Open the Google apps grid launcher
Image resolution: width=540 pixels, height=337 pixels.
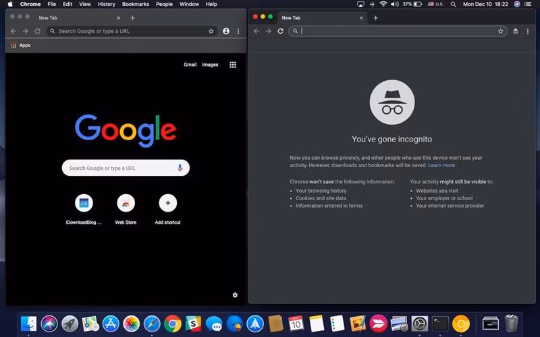(x=233, y=65)
